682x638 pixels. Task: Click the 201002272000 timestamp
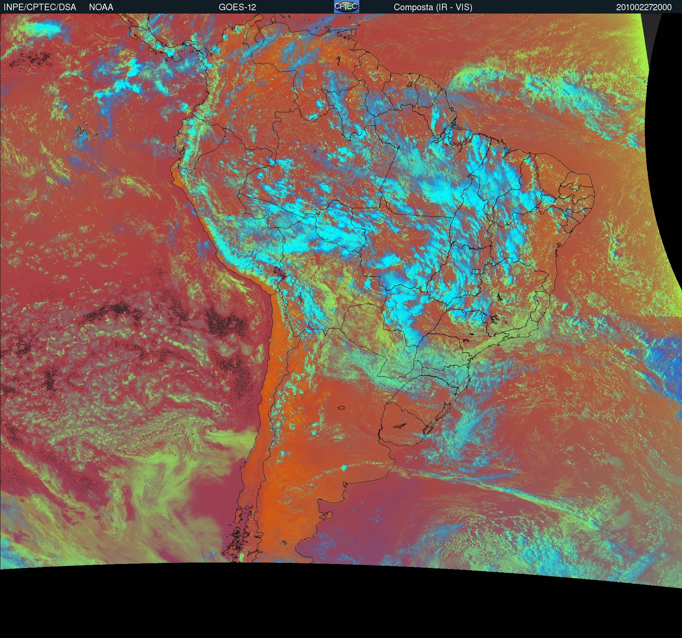(644, 7)
